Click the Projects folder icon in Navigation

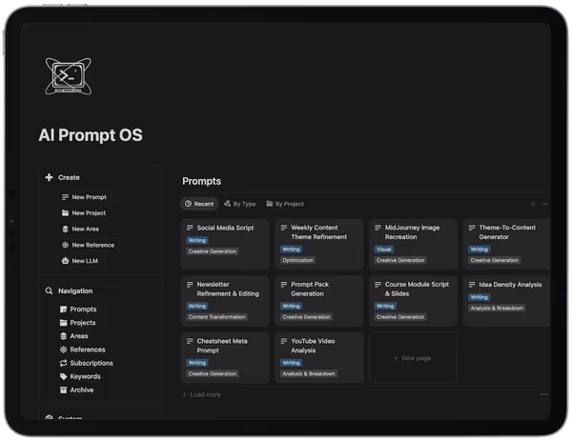click(63, 323)
